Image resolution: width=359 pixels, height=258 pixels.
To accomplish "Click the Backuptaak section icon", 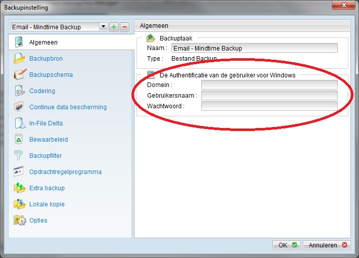I will [150, 38].
